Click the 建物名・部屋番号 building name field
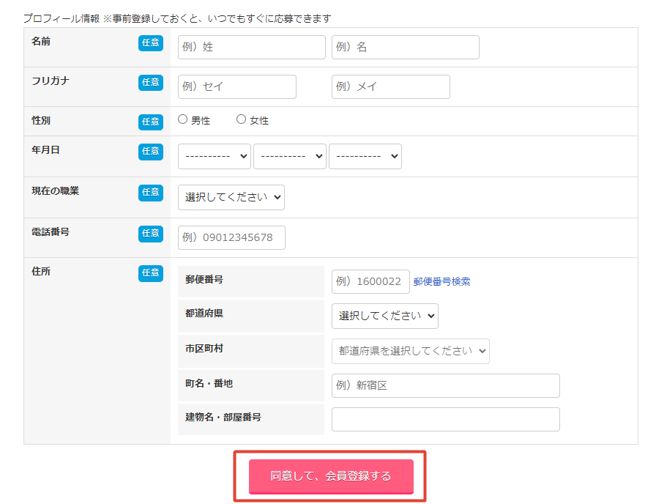The image size is (656, 504). click(445, 419)
